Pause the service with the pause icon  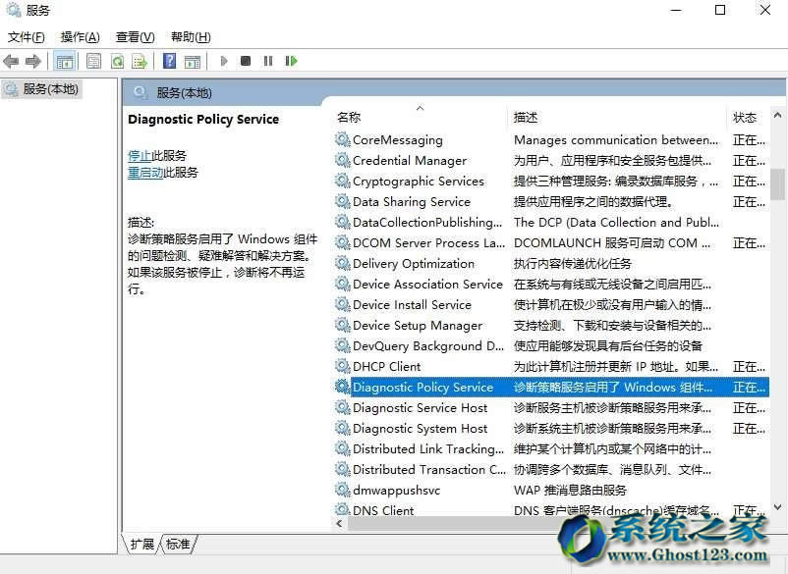268,61
